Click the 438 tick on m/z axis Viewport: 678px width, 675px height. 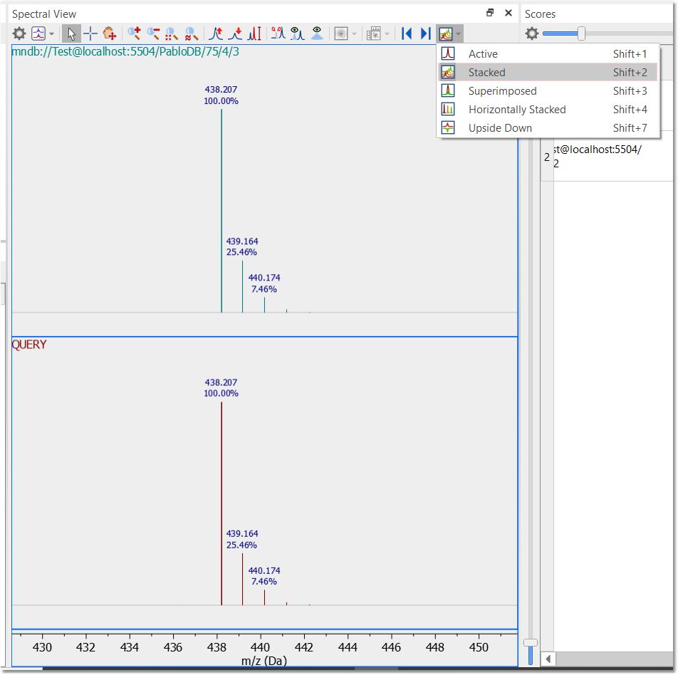pyautogui.click(x=217, y=647)
